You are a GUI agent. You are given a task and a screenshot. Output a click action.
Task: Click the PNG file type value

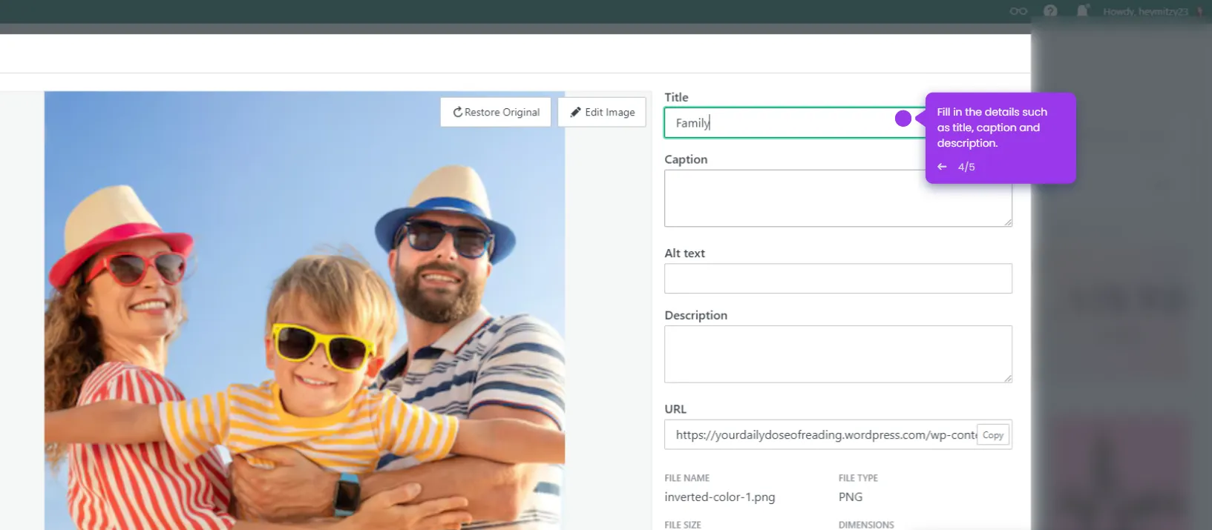tap(851, 497)
